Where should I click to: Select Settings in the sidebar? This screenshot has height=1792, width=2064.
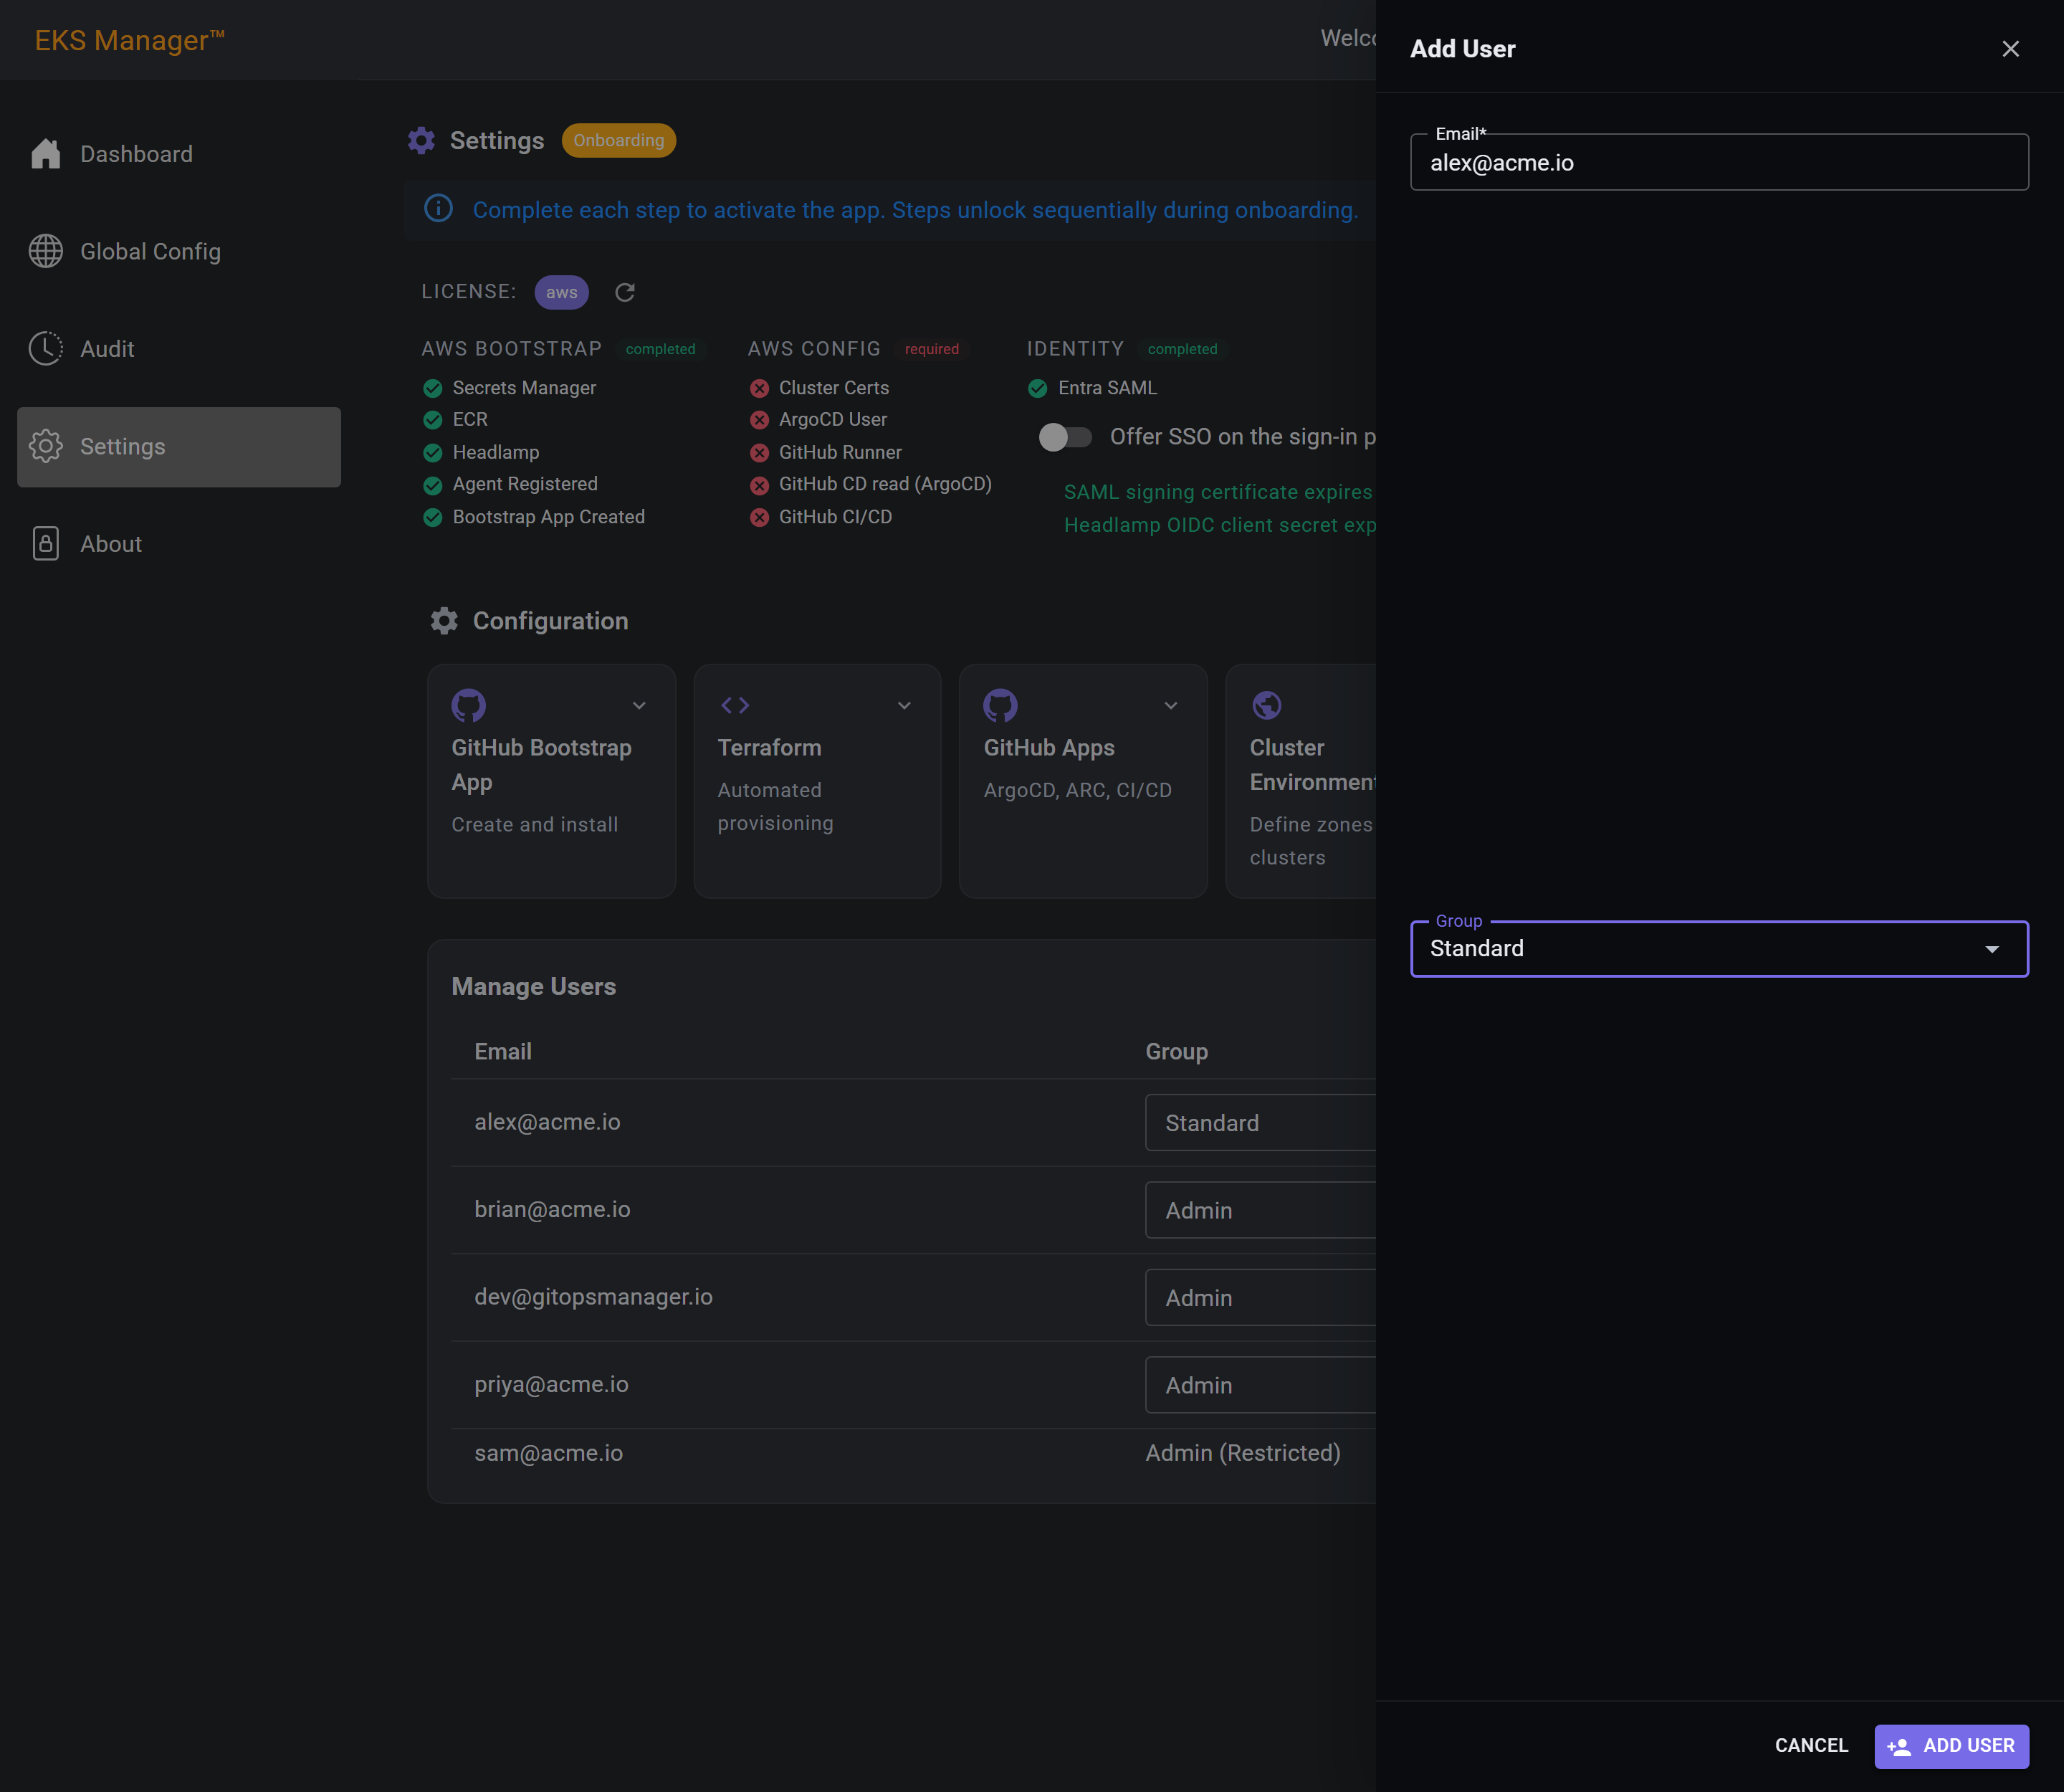[x=179, y=447]
